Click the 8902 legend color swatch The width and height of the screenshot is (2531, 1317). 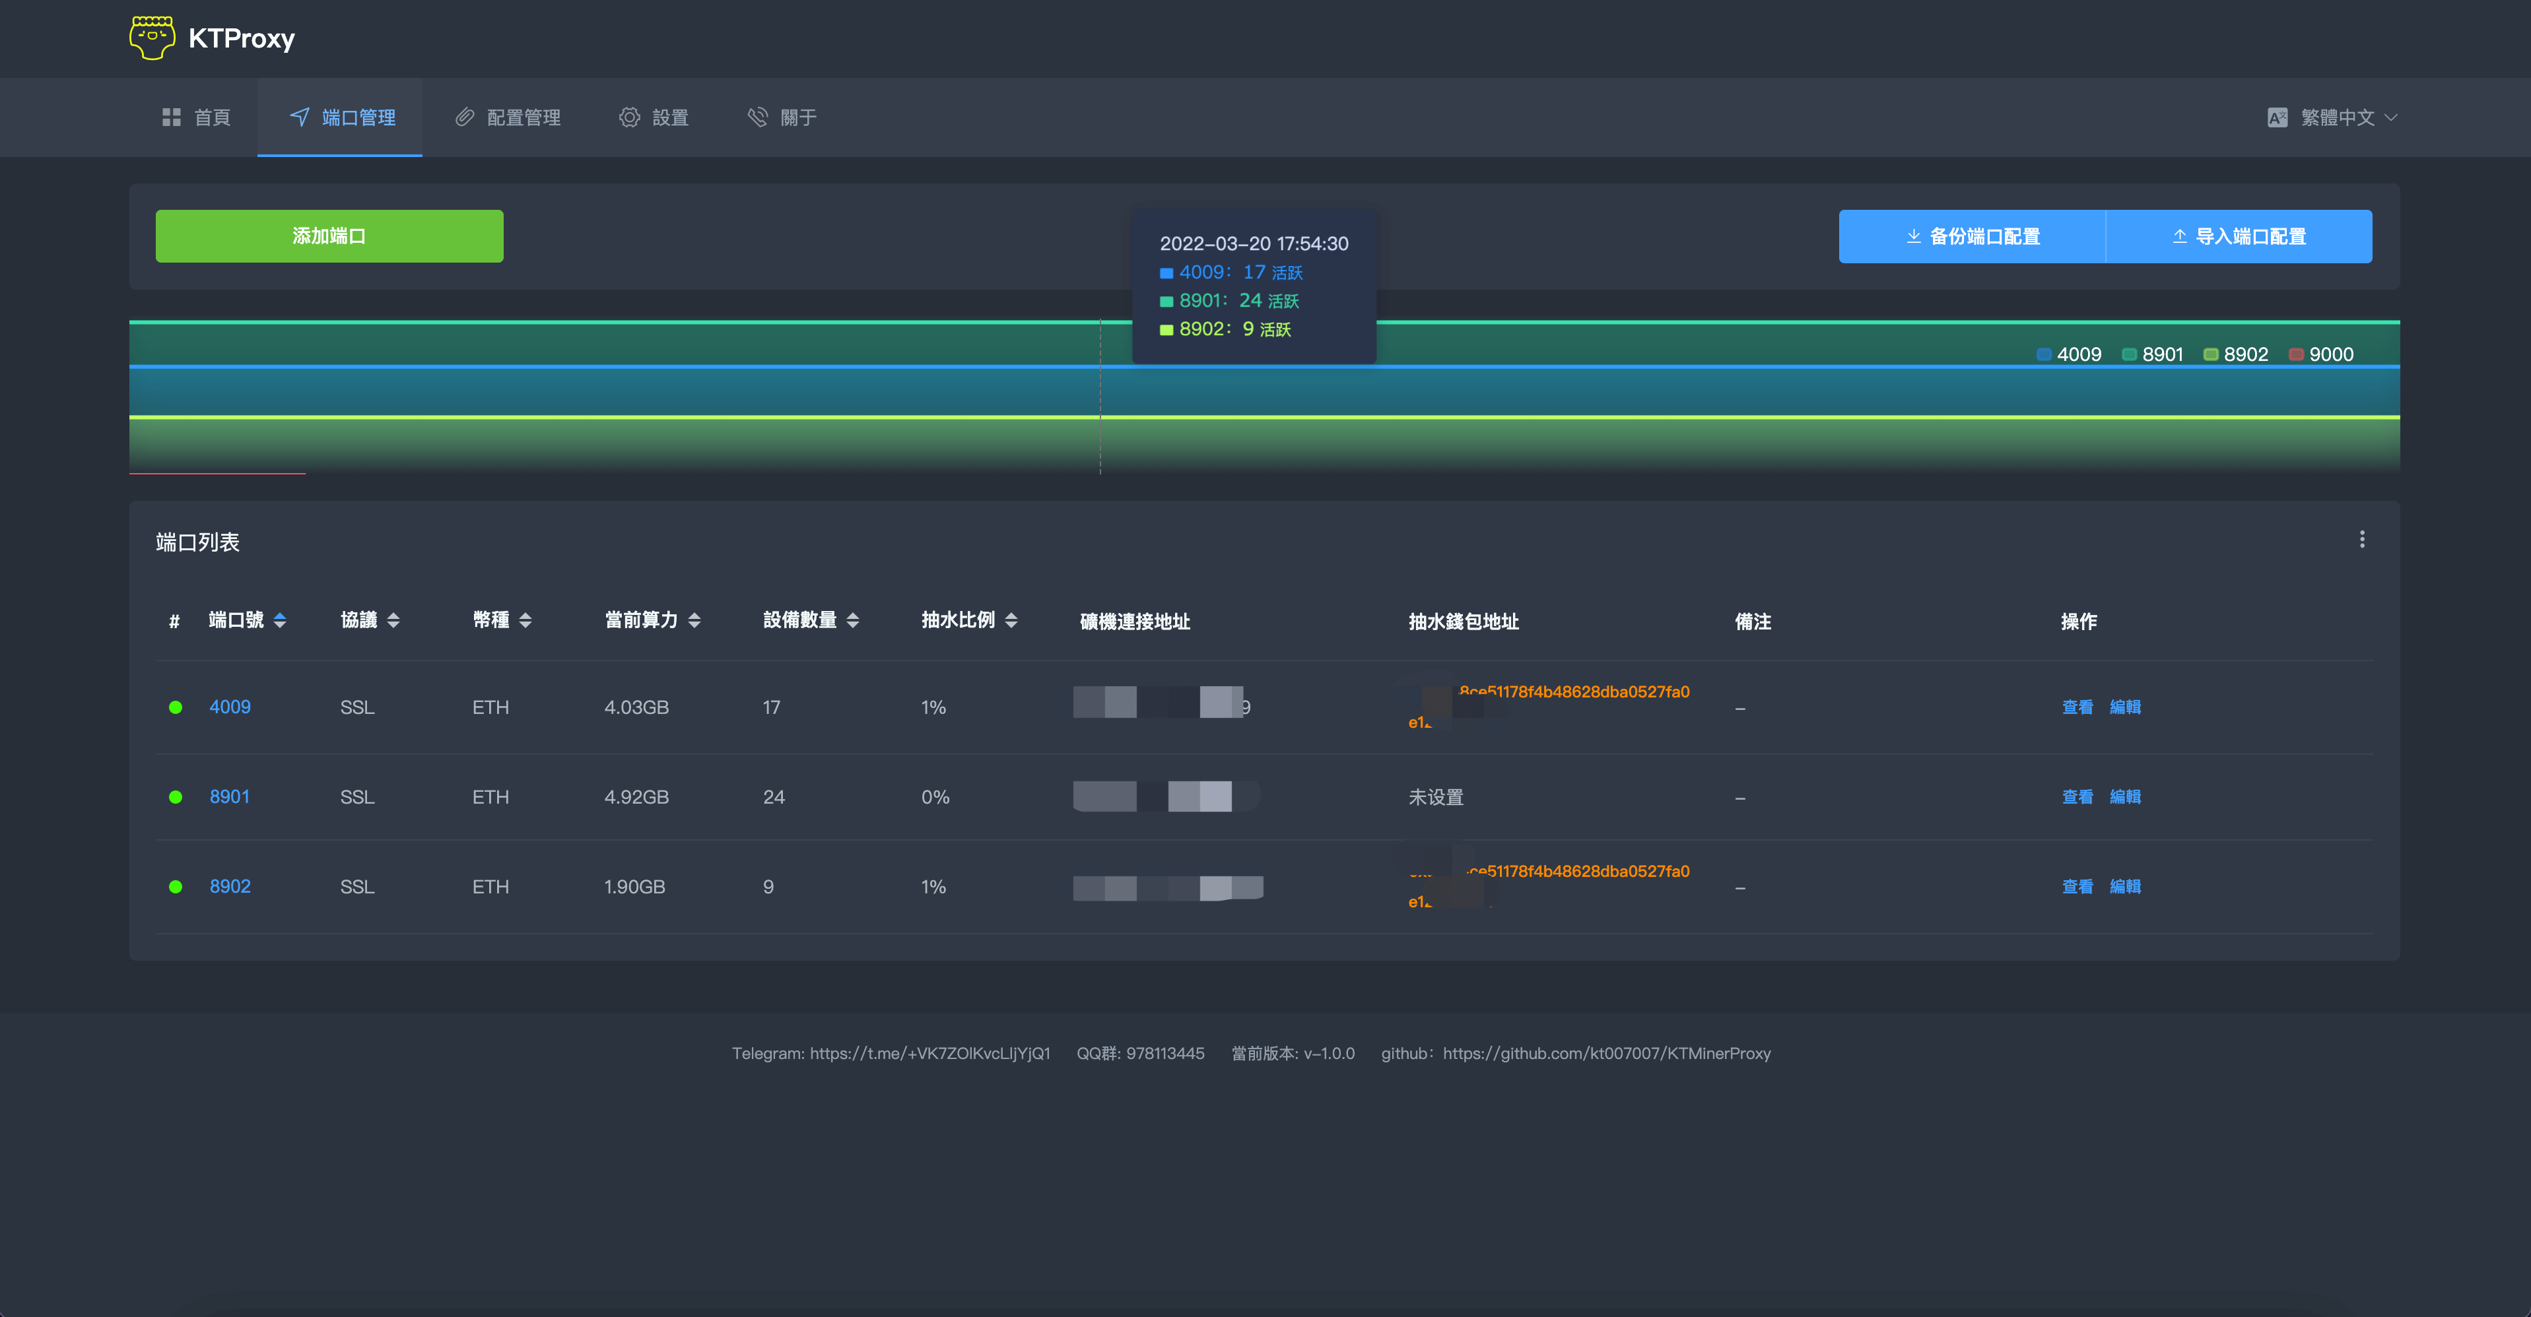coord(2211,354)
